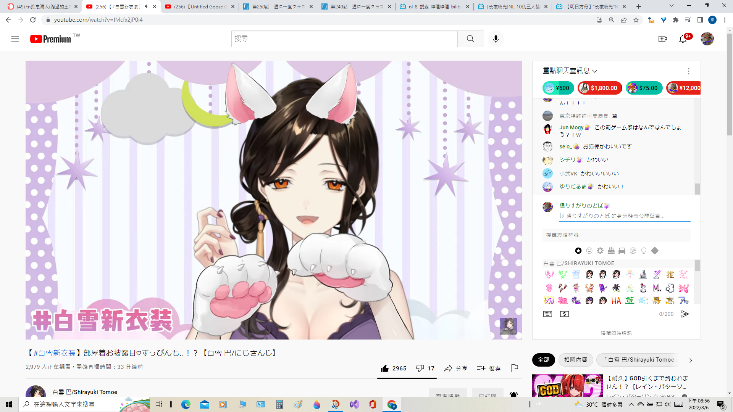
Task: Switch to the Untitled Goose browser tab
Action: [x=200, y=6]
